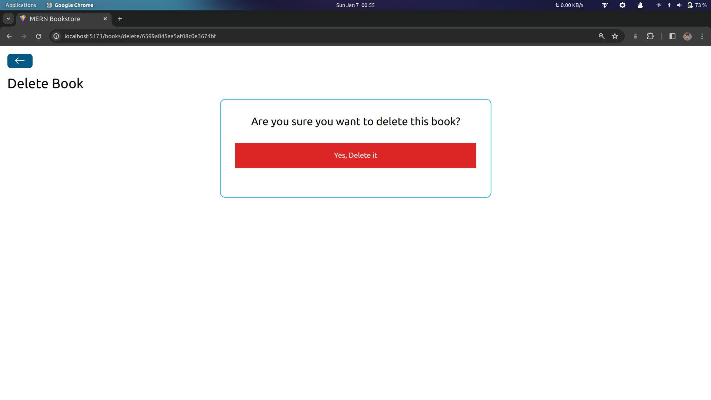Confirm deletion with Yes, Delete it
This screenshot has width=711, height=400.
tap(355, 155)
